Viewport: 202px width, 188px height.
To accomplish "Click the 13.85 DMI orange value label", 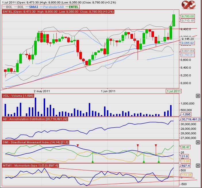I will (x=186, y=161).
